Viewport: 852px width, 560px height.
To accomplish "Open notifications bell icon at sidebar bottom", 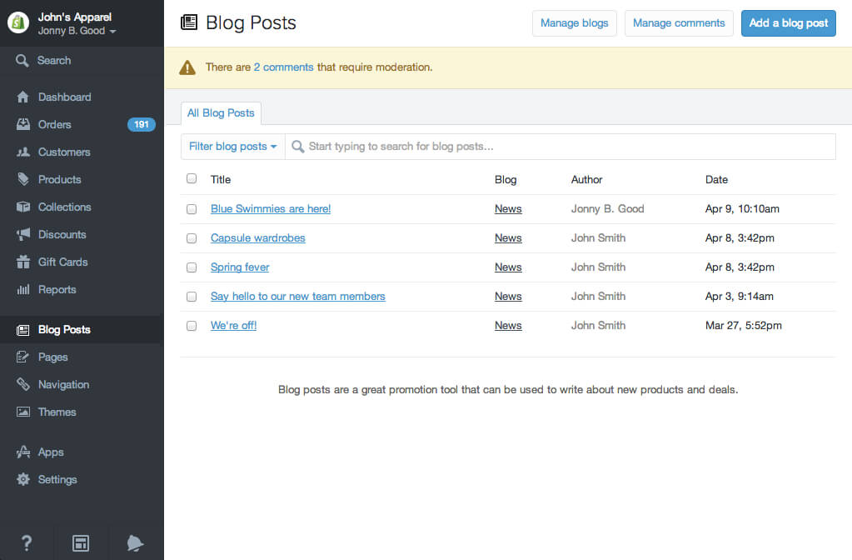I will pyautogui.click(x=135, y=542).
